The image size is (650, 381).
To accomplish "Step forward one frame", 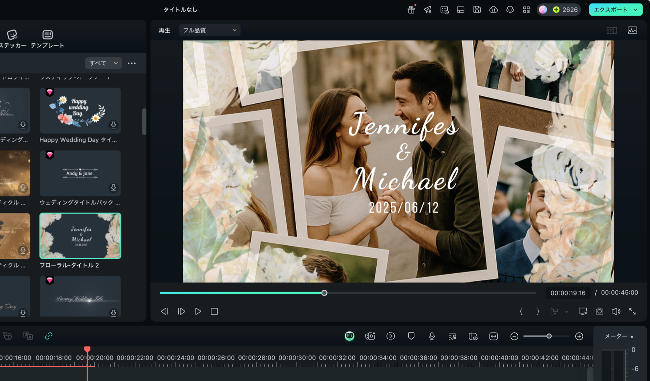I will pos(182,311).
